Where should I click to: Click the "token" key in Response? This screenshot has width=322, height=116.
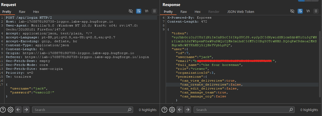pyautogui.click(x=179, y=33)
